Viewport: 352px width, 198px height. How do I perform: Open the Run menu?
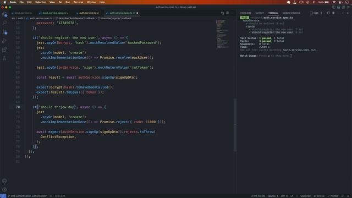[68, 2]
